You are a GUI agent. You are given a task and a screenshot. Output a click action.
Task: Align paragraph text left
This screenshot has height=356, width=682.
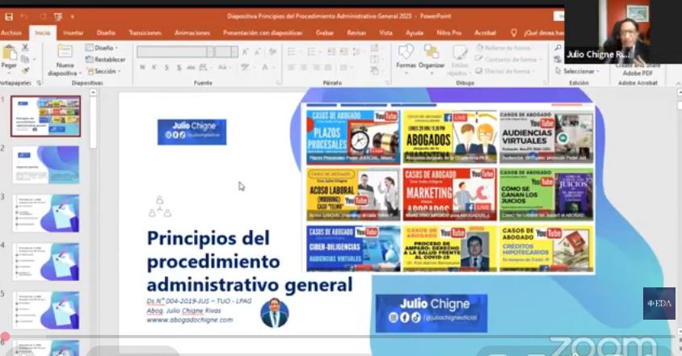tap(292, 67)
